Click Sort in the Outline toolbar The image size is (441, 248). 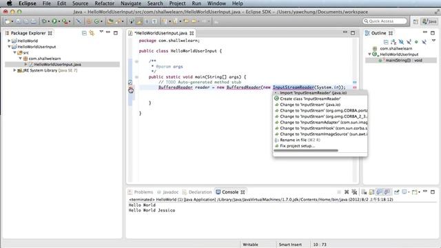pyautogui.click(x=393, y=42)
